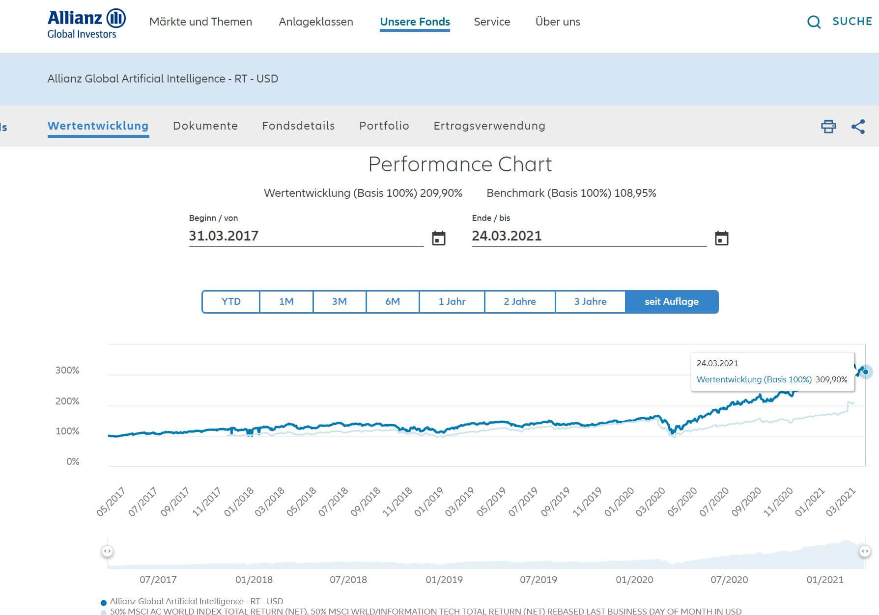Toggle Allianz Global Artificial Intelligence legend entry
This screenshot has height=615, width=879.
click(x=192, y=601)
